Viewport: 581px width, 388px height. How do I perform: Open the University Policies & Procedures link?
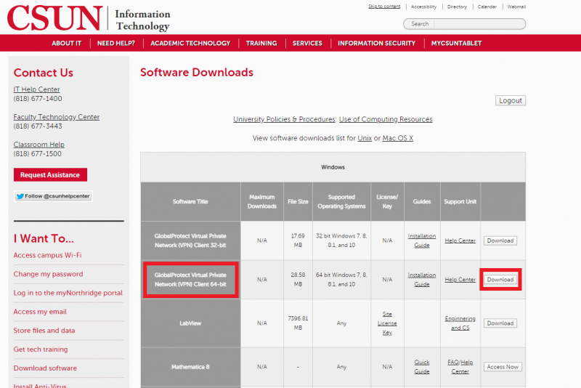(284, 119)
